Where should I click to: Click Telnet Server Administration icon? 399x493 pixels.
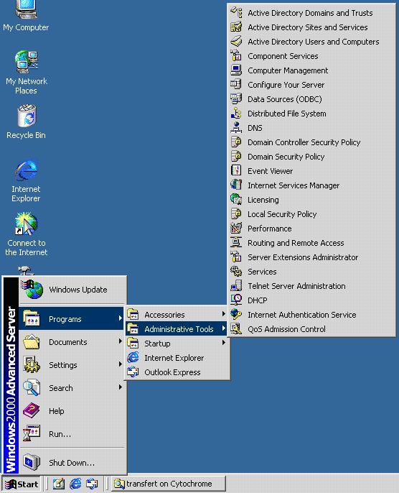coord(236,286)
